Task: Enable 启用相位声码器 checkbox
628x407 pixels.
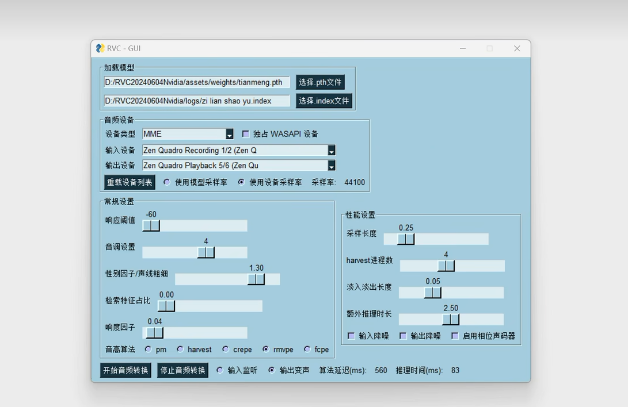Action: (455, 336)
